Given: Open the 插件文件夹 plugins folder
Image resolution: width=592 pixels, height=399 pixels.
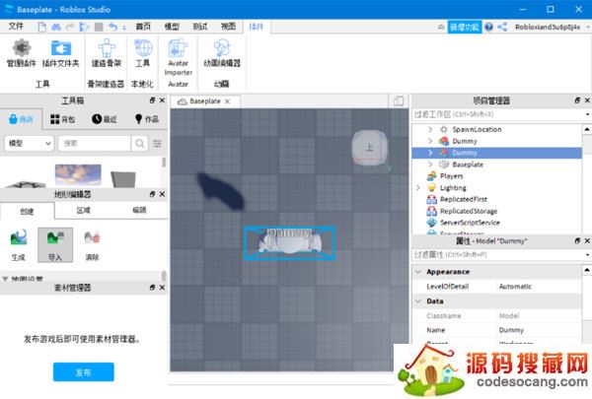Looking at the screenshot, I should (x=61, y=53).
